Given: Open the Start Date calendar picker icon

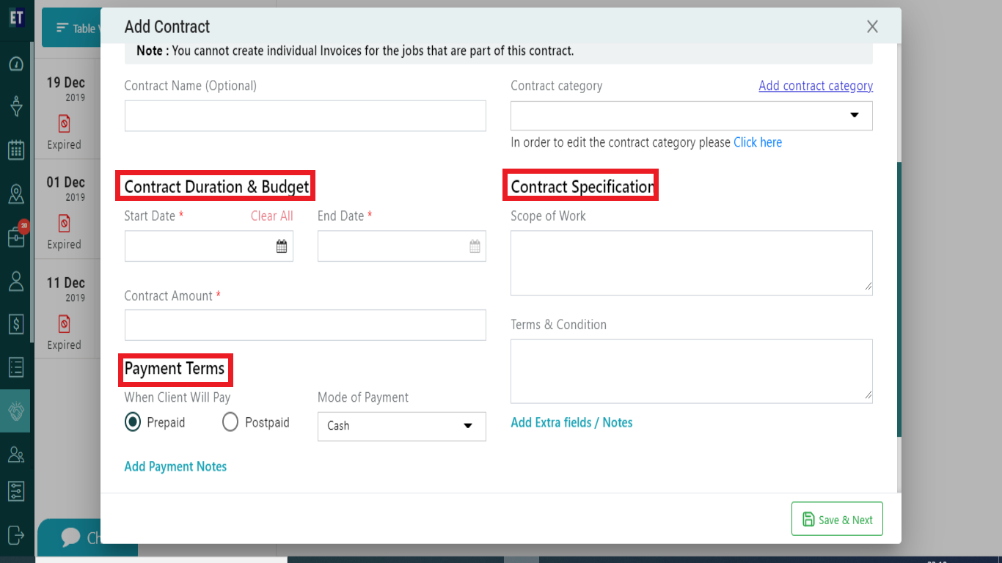Looking at the screenshot, I should (282, 246).
